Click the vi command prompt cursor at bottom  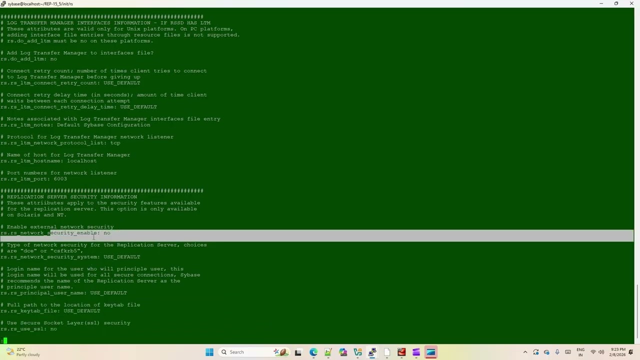[5, 341]
